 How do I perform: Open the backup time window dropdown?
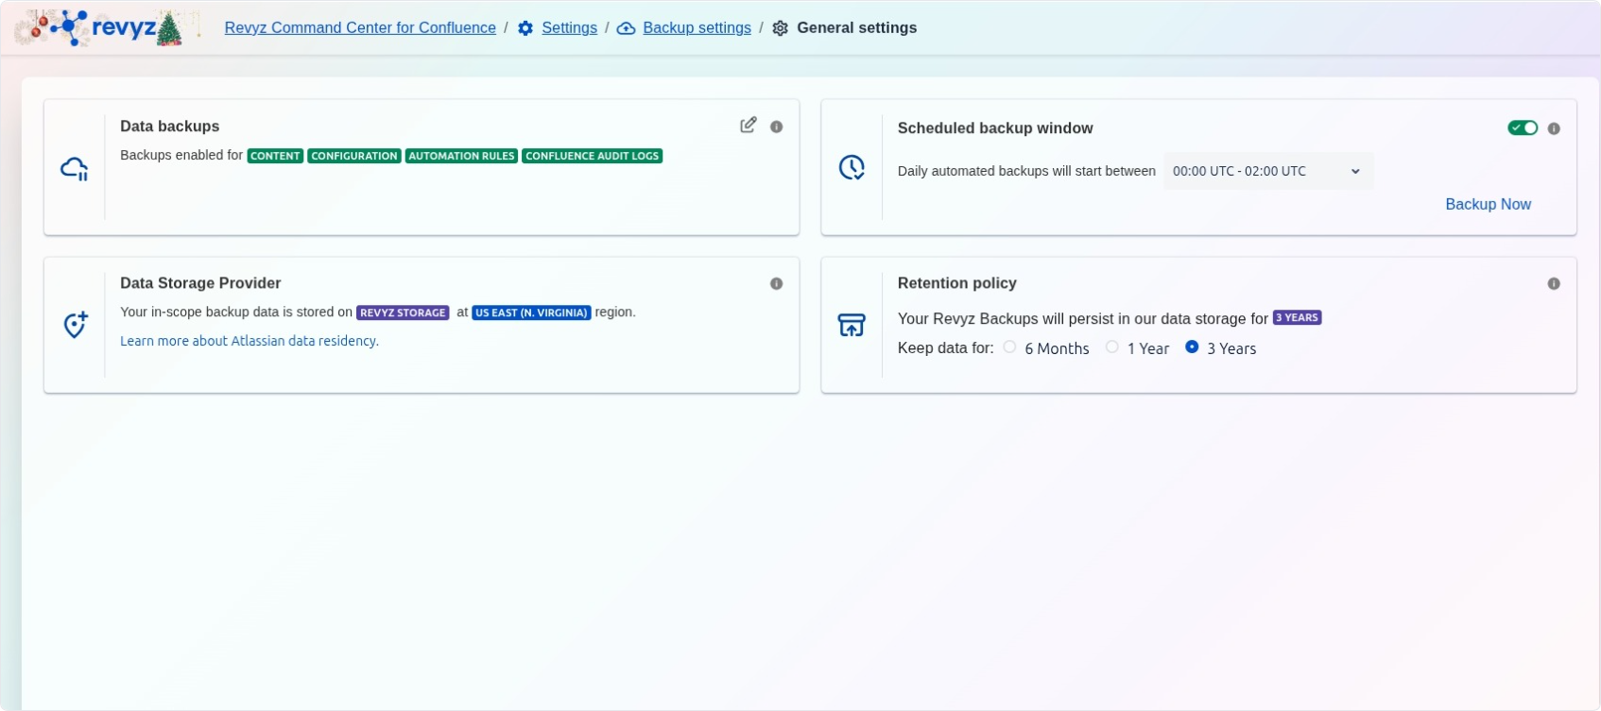(1266, 171)
